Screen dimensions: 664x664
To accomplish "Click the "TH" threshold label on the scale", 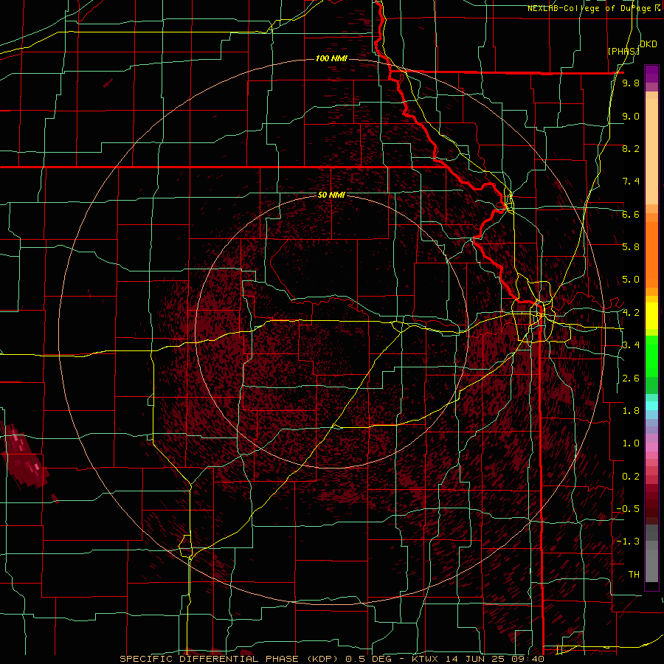I will coord(634,575).
